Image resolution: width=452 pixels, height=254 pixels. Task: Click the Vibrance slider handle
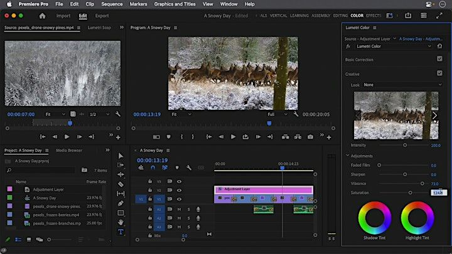[x=422, y=184]
